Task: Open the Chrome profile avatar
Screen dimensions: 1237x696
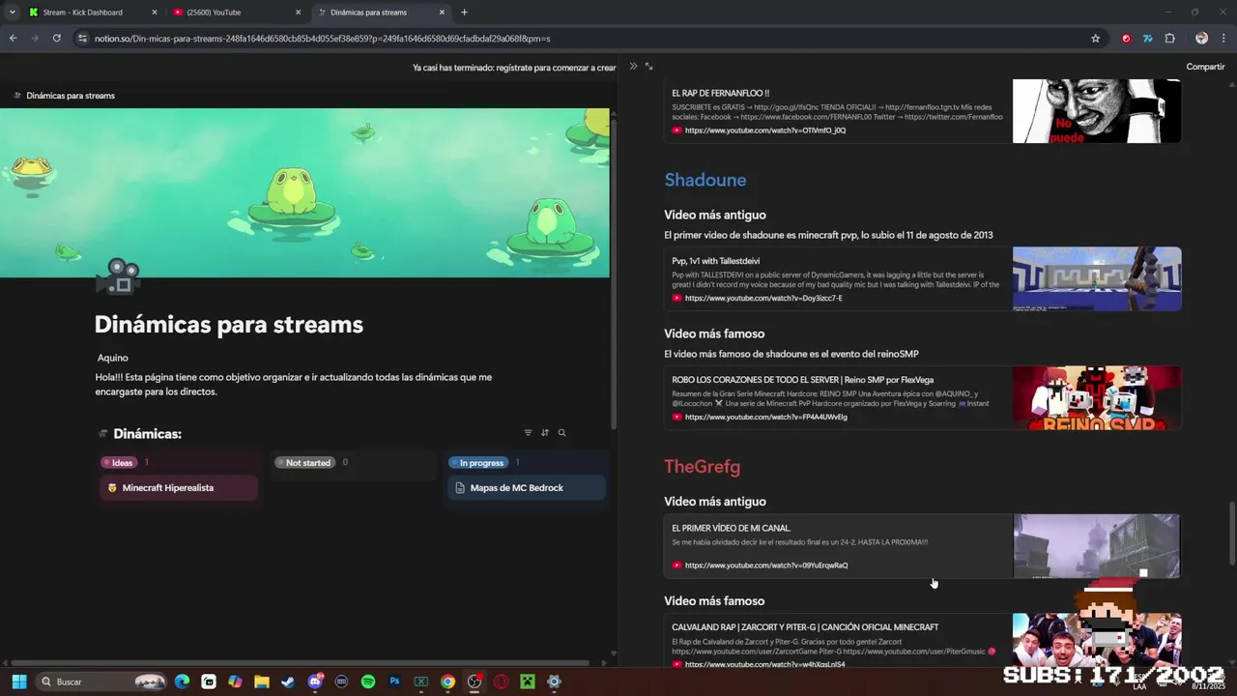Action: tap(1201, 39)
